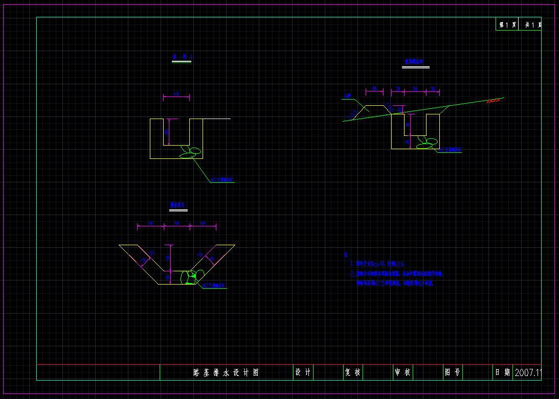Select green stone hatch in rectangular ditch
The height and width of the screenshot is (399, 559).
click(191, 152)
